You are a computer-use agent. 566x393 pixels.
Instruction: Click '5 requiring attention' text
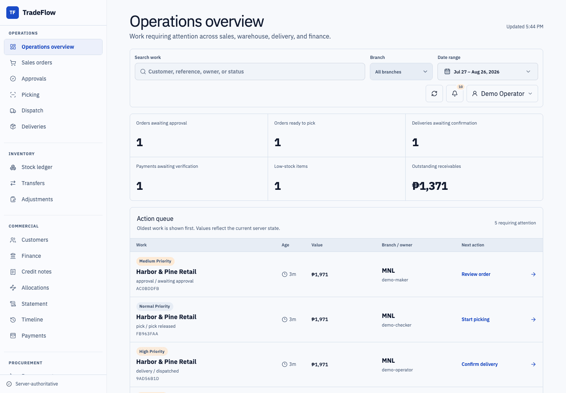(515, 223)
